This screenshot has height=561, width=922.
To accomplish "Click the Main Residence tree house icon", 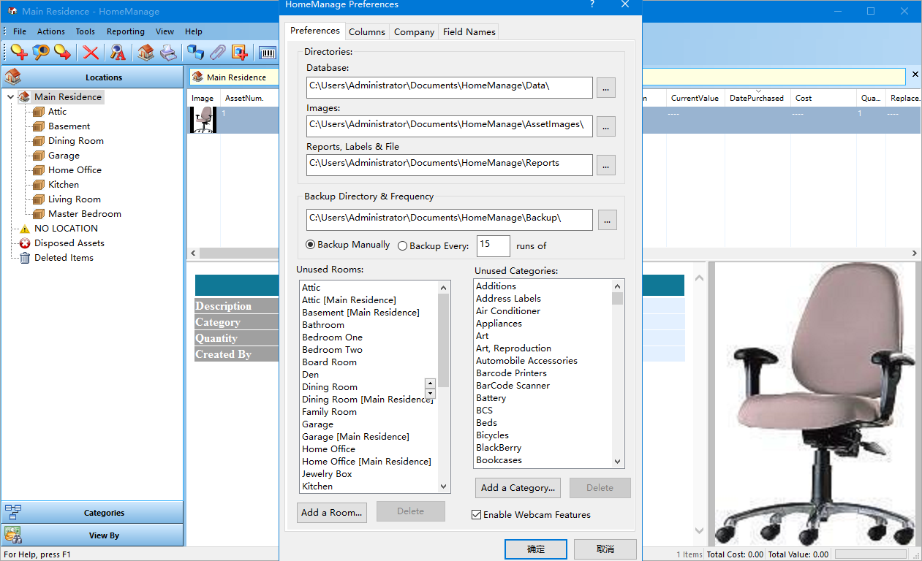I will [25, 96].
